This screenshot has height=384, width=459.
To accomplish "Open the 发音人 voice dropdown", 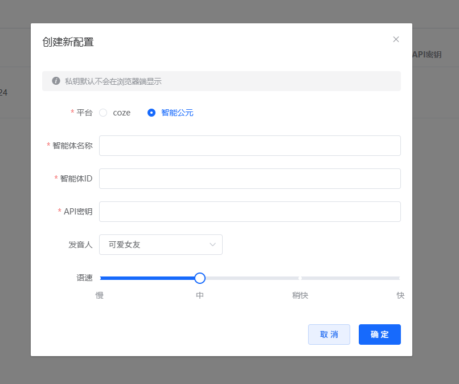I will pos(161,245).
